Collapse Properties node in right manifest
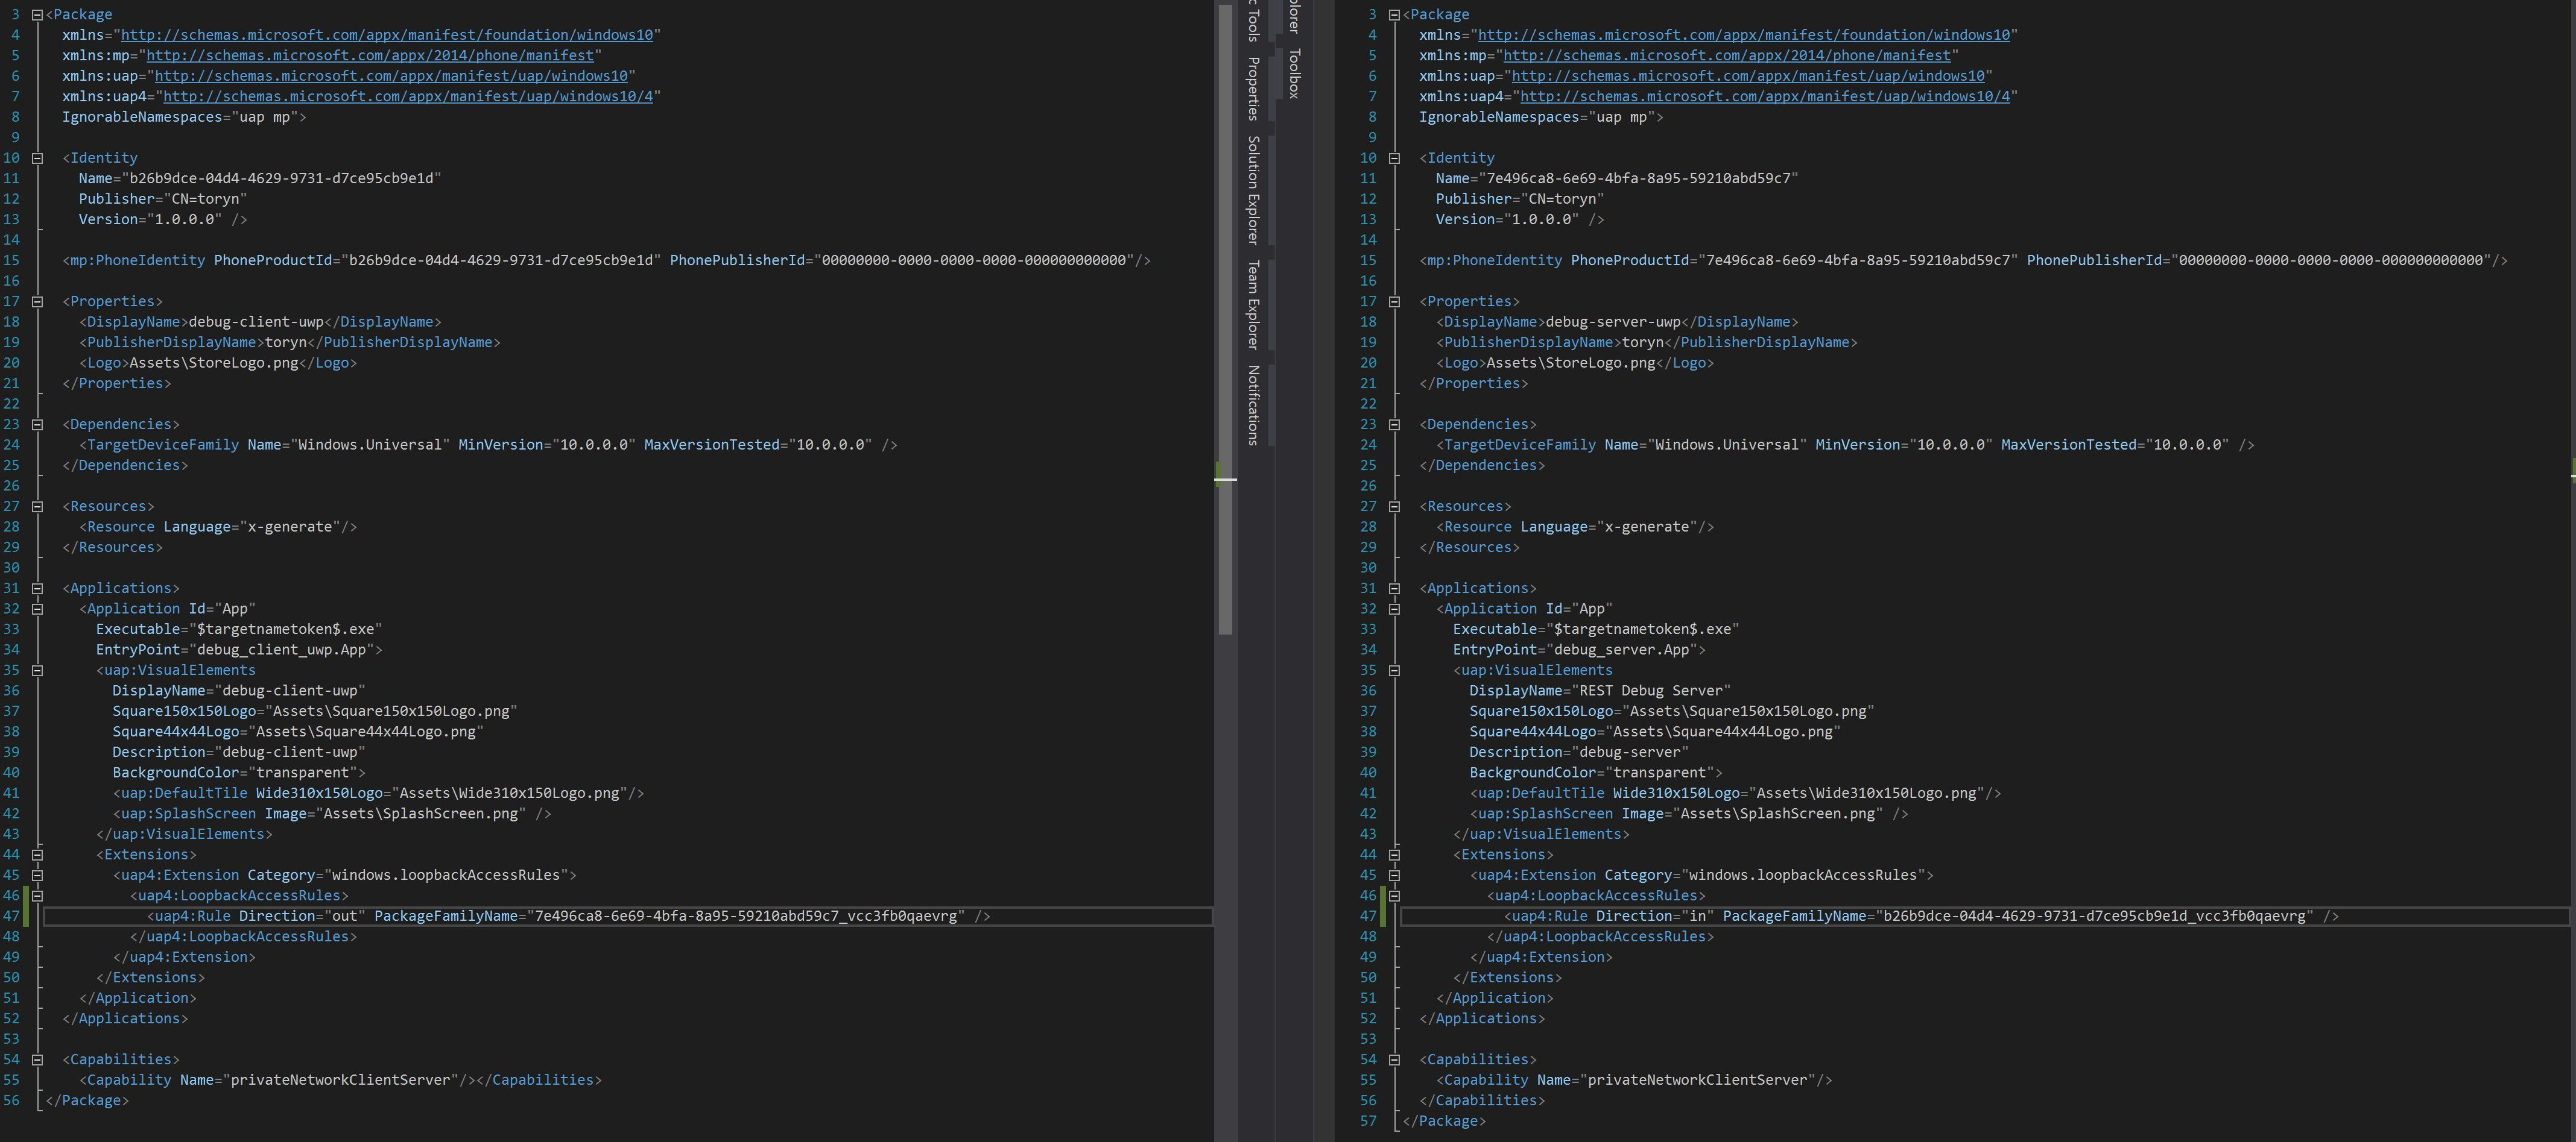The image size is (2576, 1142). 1394,302
